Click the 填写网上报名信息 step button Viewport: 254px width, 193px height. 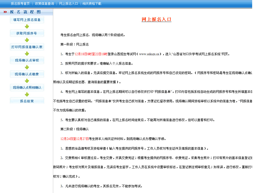[27, 20]
